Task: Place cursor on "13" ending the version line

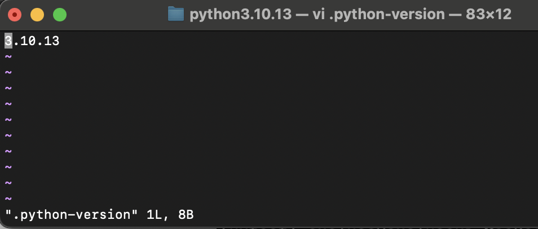Action: (52, 41)
